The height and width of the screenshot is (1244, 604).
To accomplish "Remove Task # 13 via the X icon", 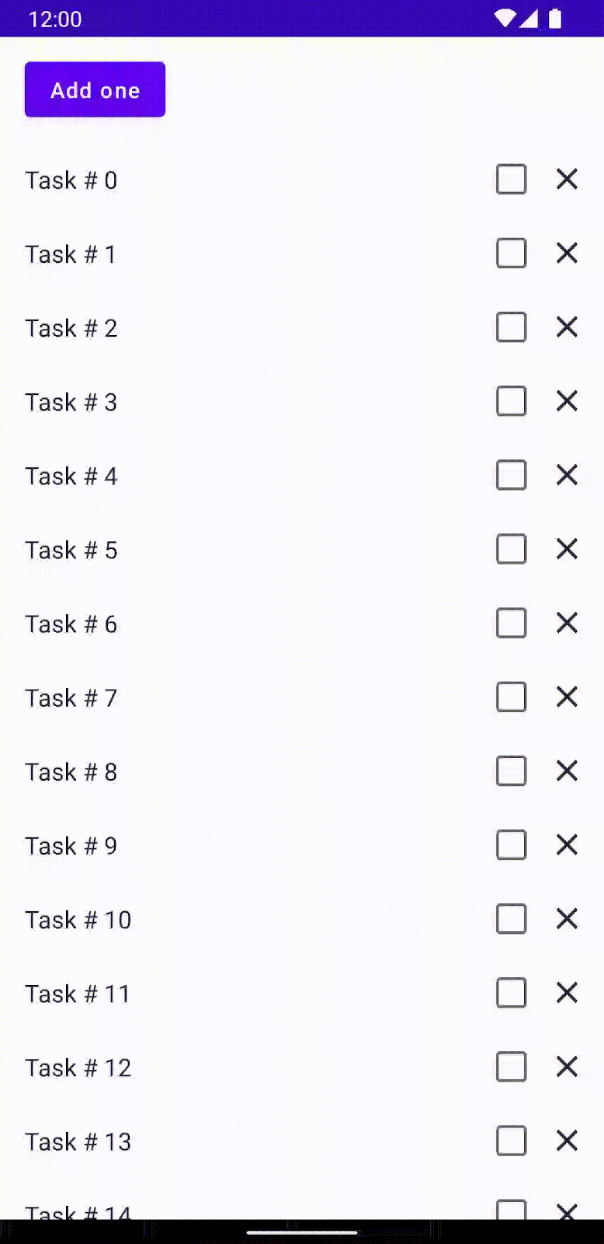I will 567,1141.
